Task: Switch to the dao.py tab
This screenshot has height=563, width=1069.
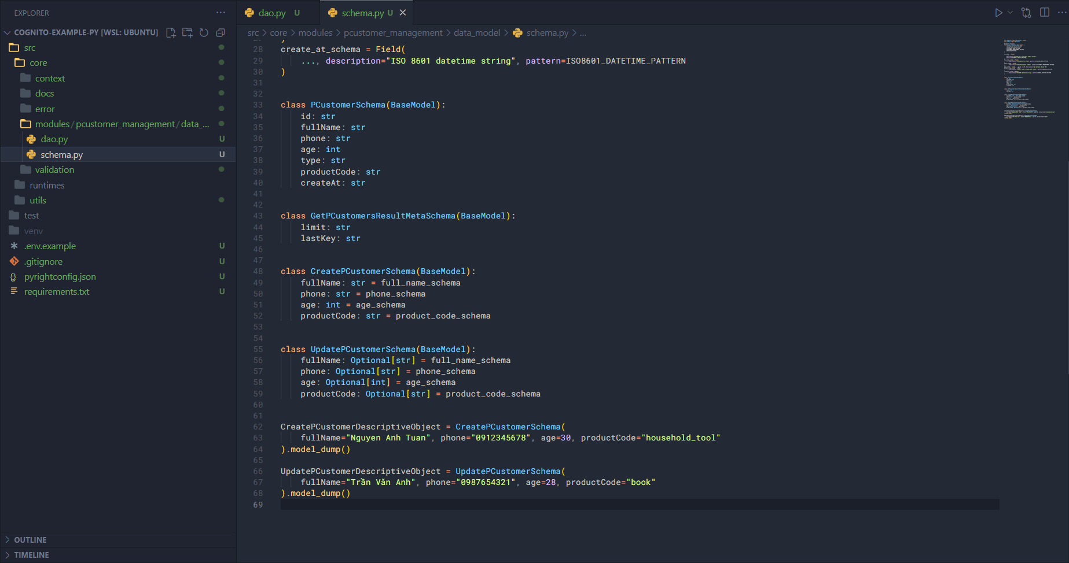Action: (272, 13)
